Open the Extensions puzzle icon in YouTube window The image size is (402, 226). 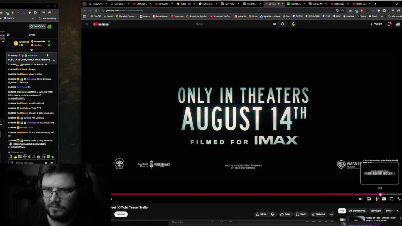384,10
